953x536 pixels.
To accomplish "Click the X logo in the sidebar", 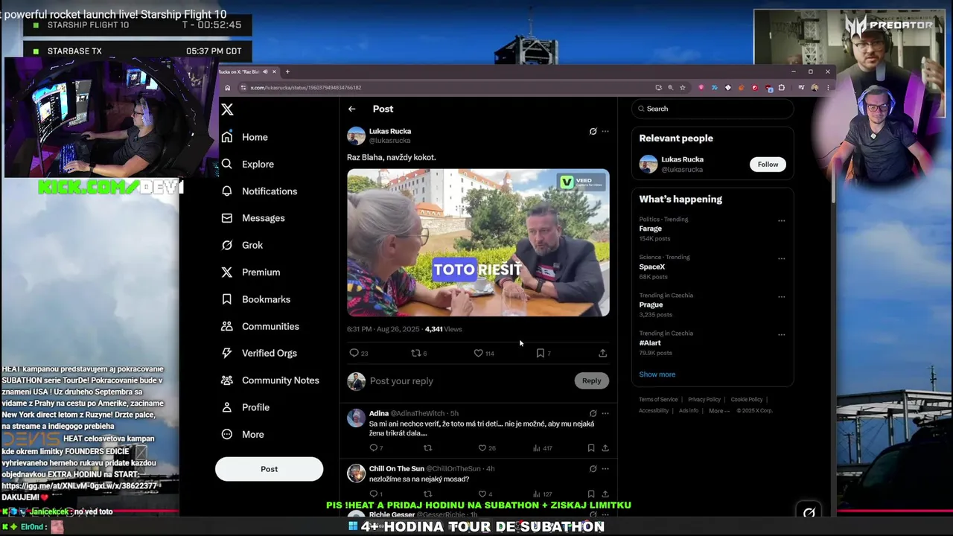I will pos(227,109).
